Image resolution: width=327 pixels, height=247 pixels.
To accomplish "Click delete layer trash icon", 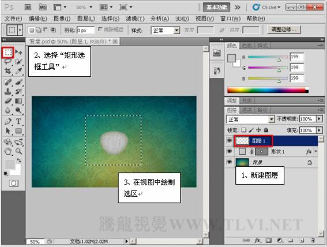I will [313, 241].
